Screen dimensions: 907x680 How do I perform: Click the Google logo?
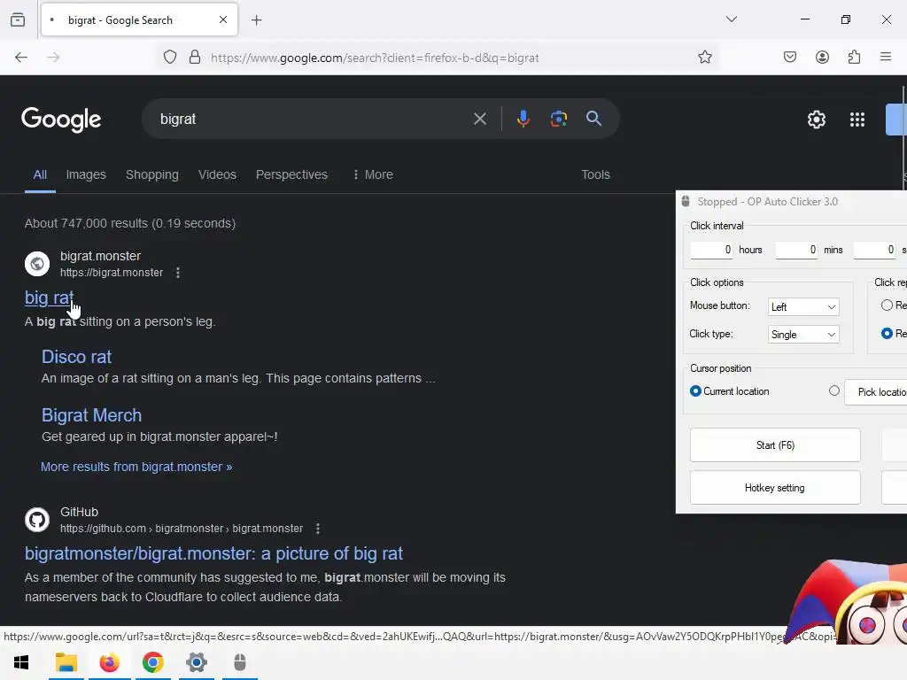(61, 120)
